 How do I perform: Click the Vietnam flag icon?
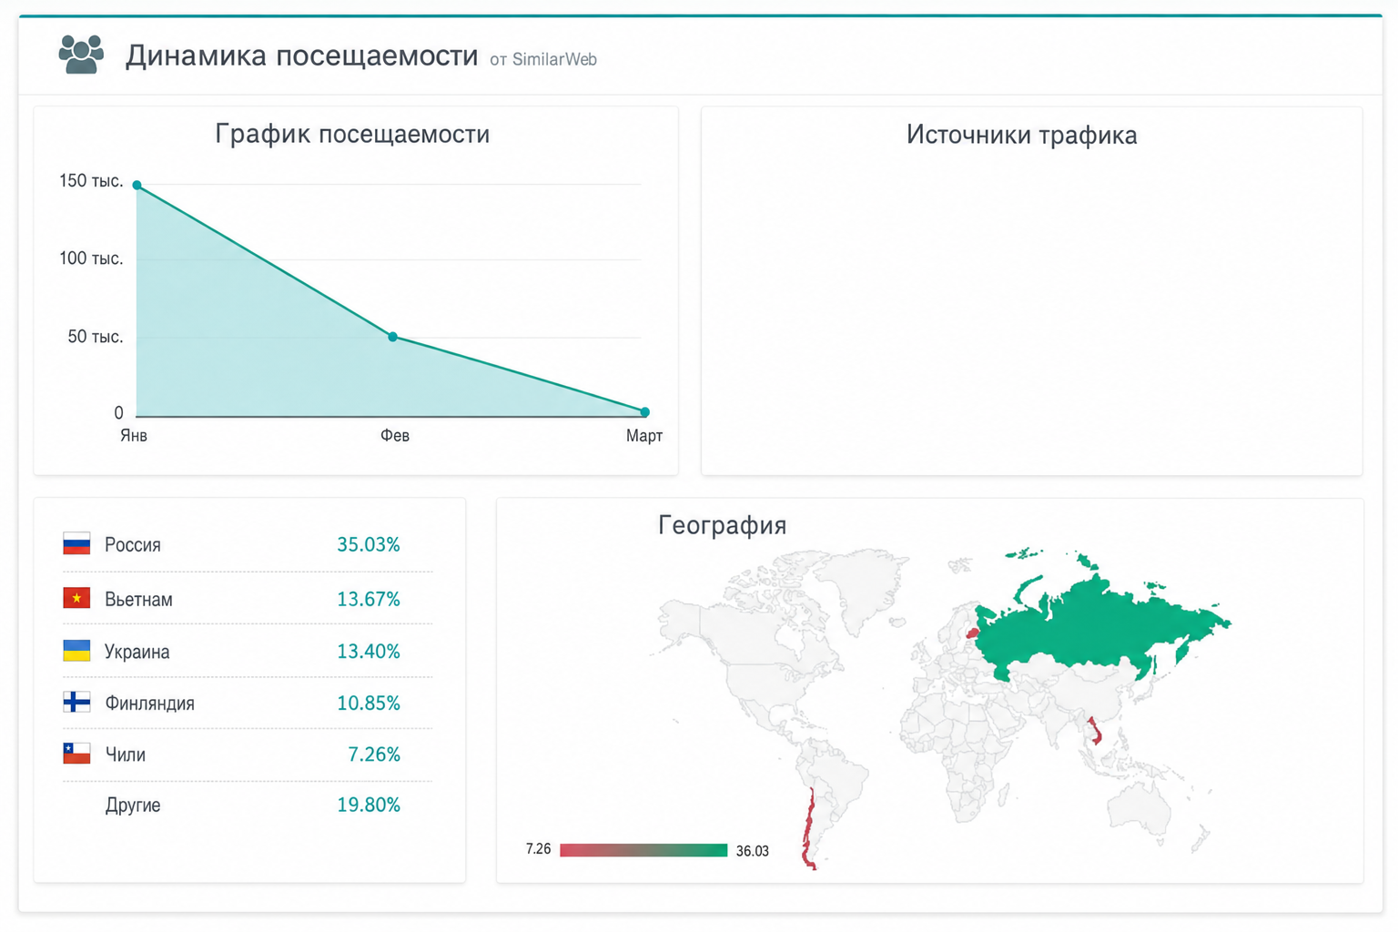coord(76,598)
